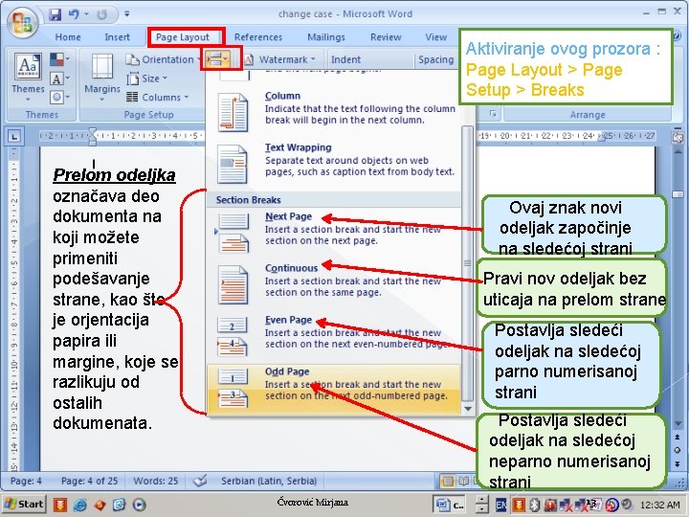Click first orange quick launch icon
Screen dimensions: 689x517
click(x=60, y=505)
